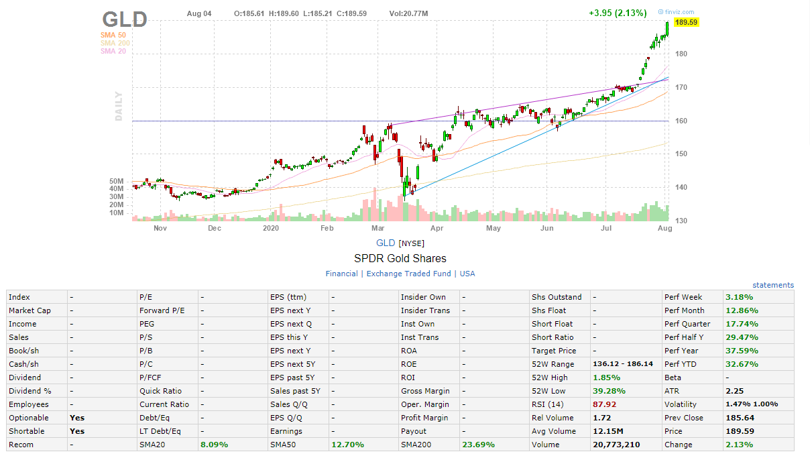Click the Target Price label
The height and width of the screenshot is (464, 810).
coord(554,351)
